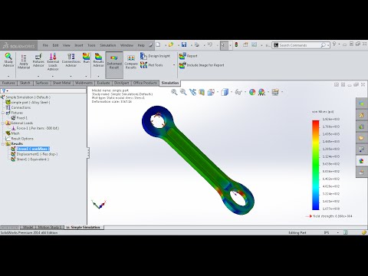This screenshot has width=368, height=276.
Task: Collapse the Results tree node
Action: (3, 143)
